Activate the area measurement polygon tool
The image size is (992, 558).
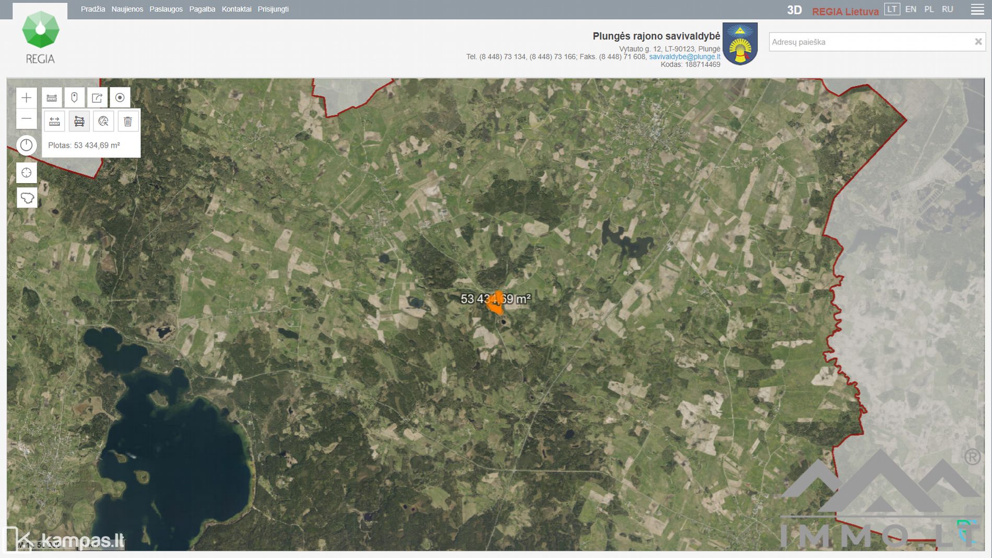(x=79, y=122)
